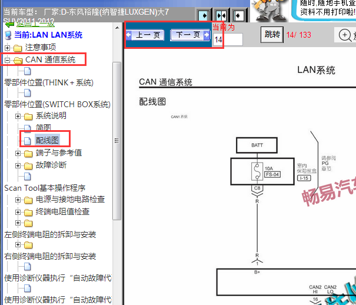Open Scan Tool基本操作程序 page

pyautogui.click(x=45, y=188)
